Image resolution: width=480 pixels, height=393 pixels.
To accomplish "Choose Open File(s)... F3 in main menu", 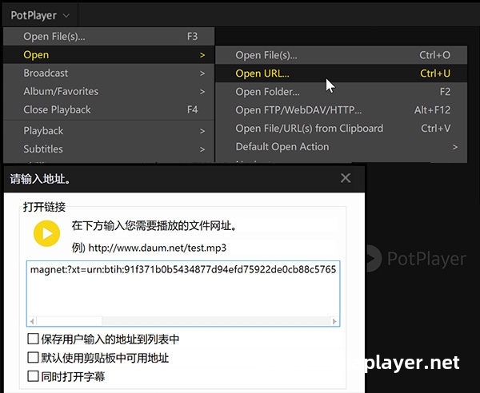I will 109,37.
